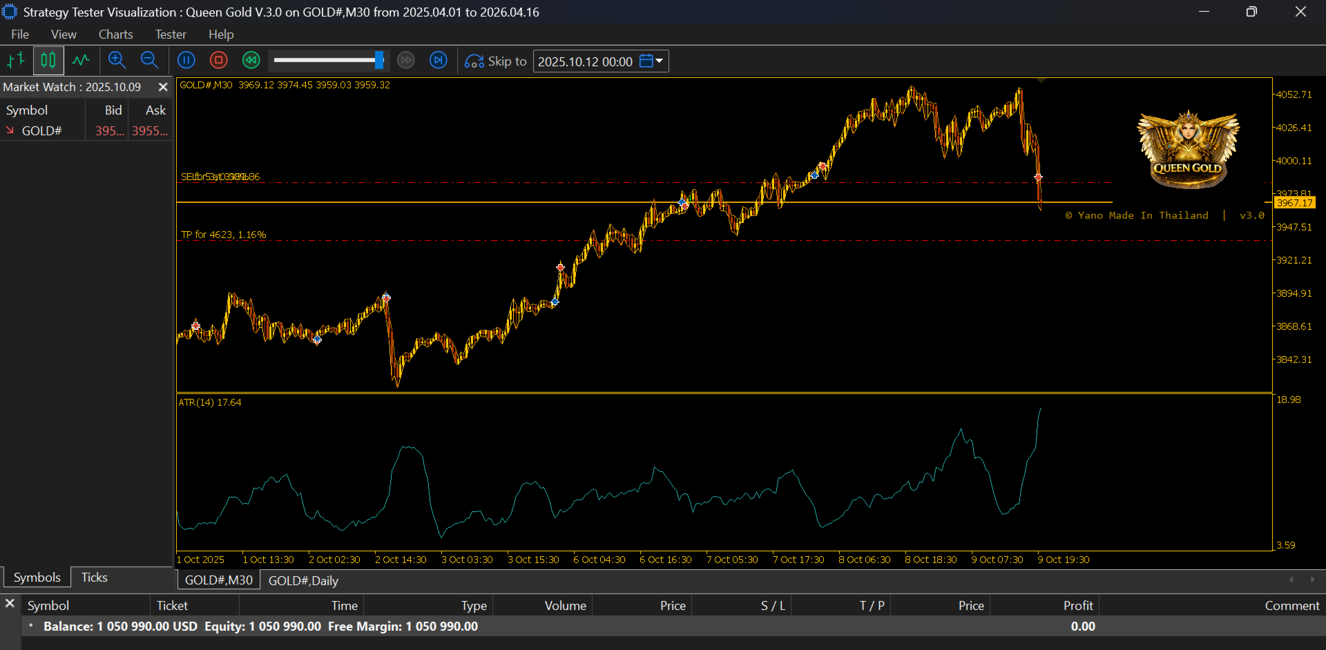Click the green rewind speed icon

tap(251, 61)
